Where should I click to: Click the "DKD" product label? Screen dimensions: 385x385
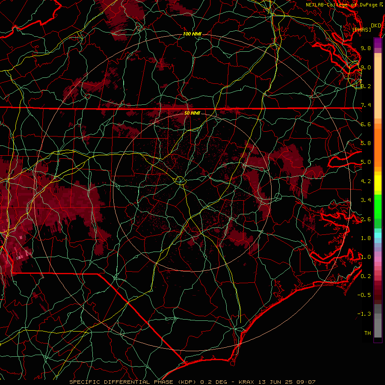coord(376,26)
